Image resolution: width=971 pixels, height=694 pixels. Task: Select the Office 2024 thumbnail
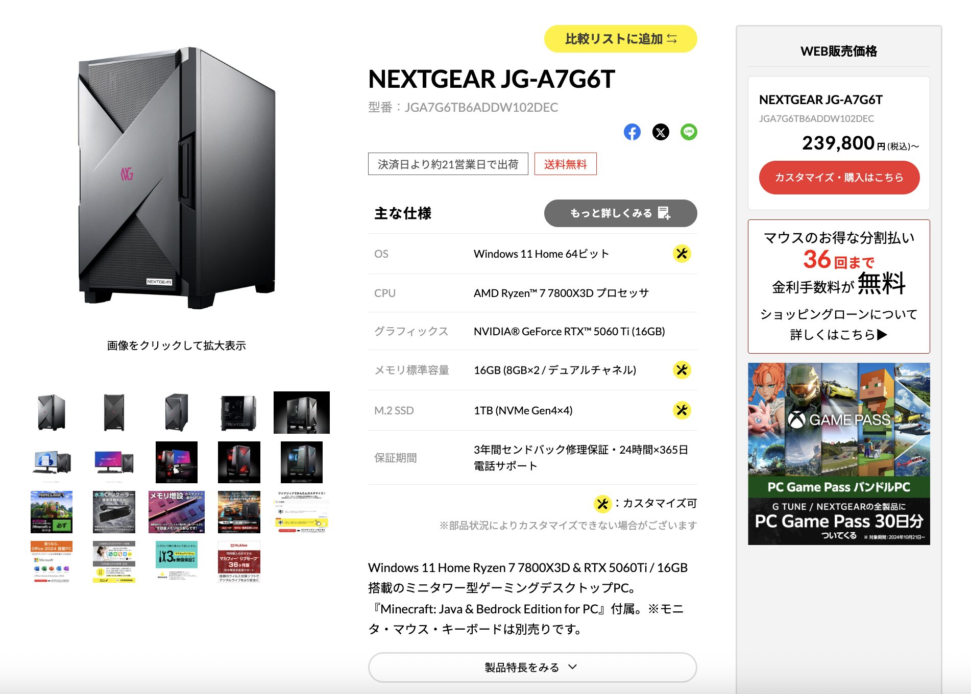(x=52, y=562)
